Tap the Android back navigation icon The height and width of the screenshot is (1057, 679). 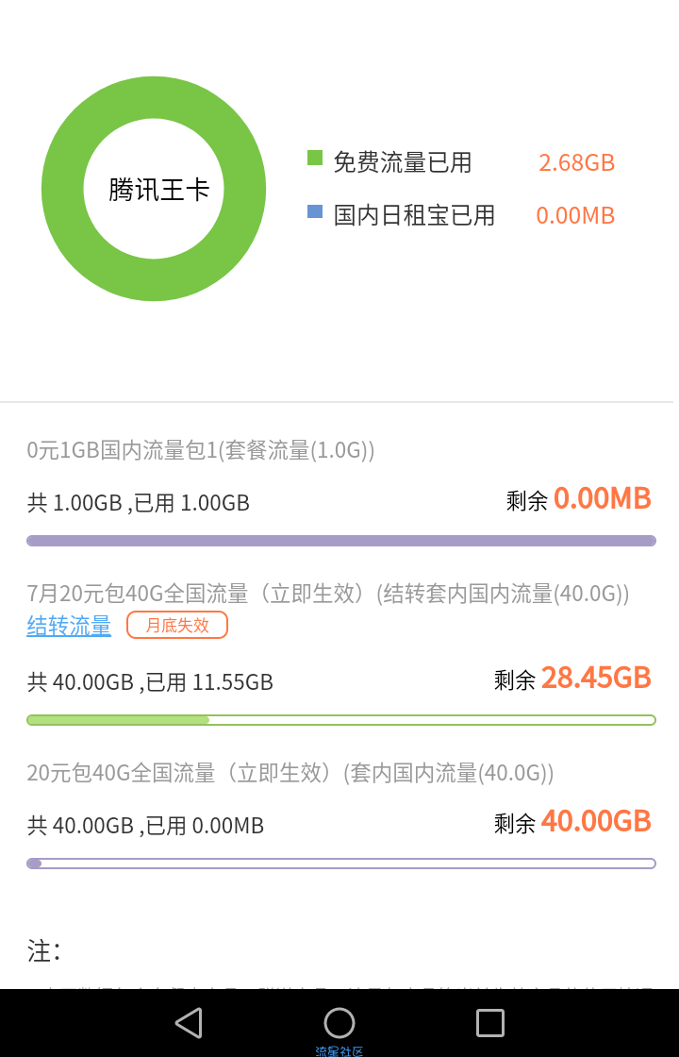coord(189,1023)
